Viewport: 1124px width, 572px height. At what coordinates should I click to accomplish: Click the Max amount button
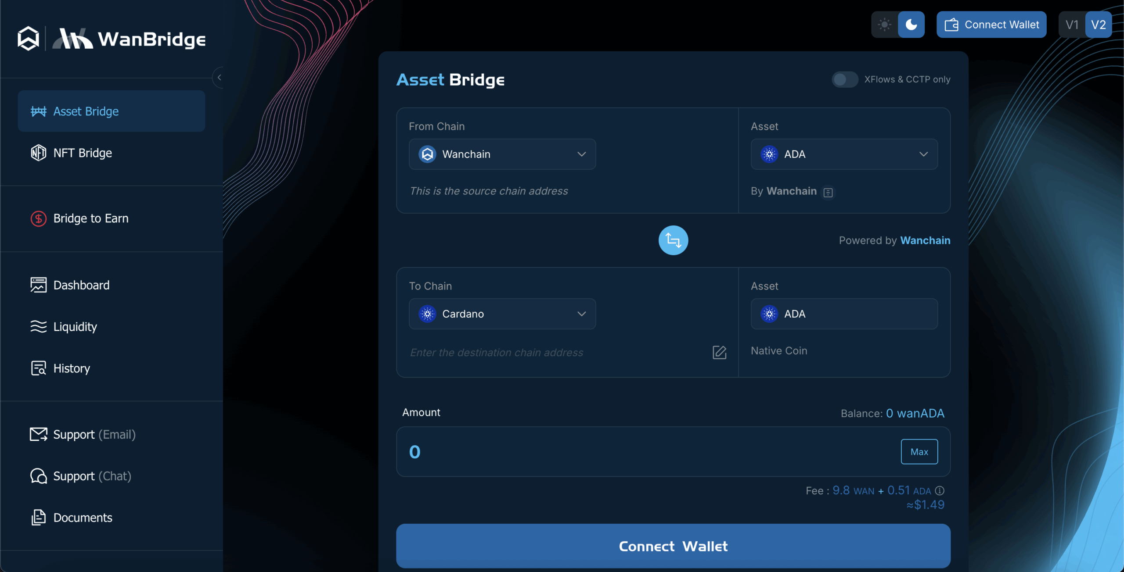(x=919, y=452)
